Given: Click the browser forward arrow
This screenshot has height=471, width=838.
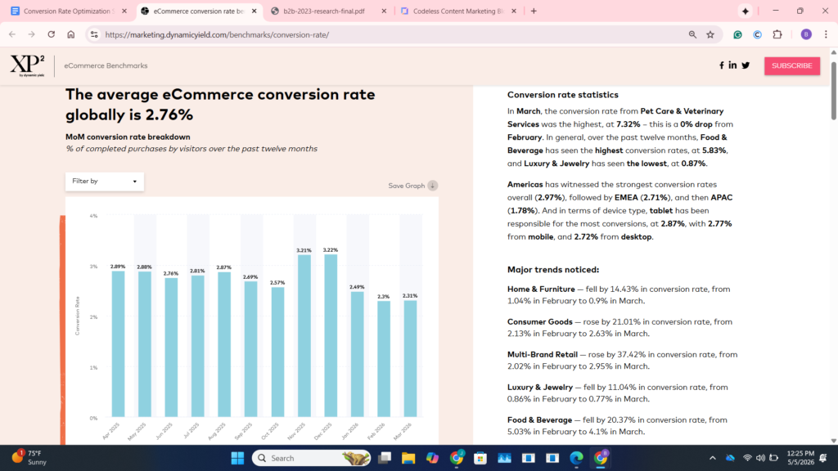Looking at the screenshot, I should click(32, 34).
